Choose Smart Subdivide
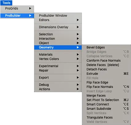131x125 pixels. coord(106,109)
